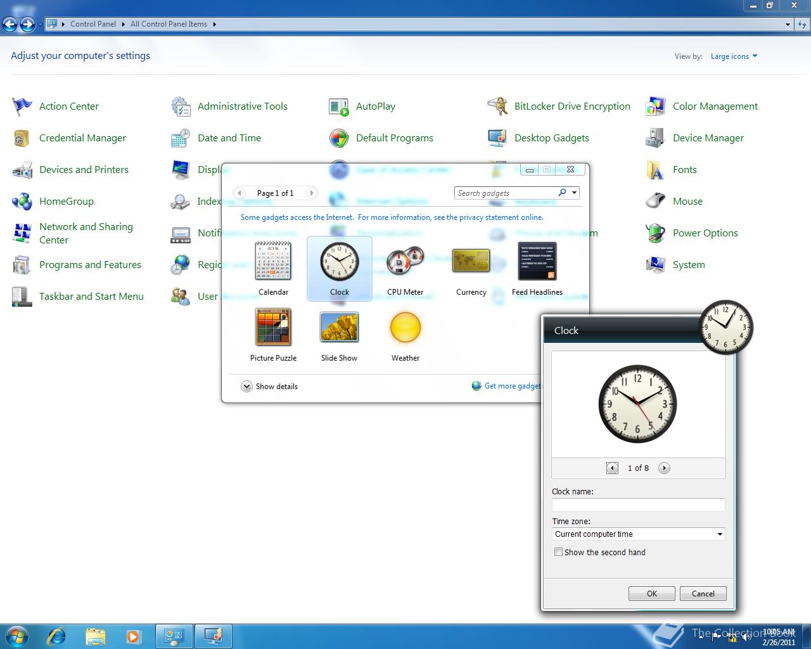Screen dimensions: 811x649
Task: Click Control Panel breadcrumb
Action: pyautogui.click(x=93, y=24)
